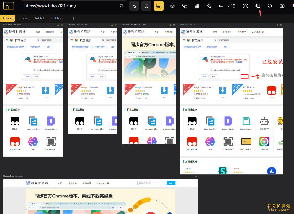Image resolution: width=294 pixels, height=214 pixels.
Task: Click warning icon on iPhone 14 Pro
Action: tap(112, 25)
